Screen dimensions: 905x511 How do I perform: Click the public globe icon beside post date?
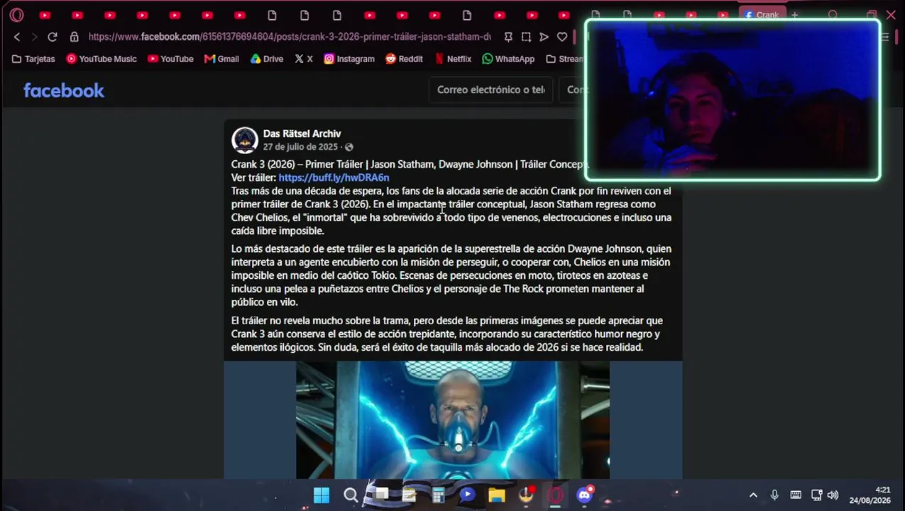coord(349,147)
